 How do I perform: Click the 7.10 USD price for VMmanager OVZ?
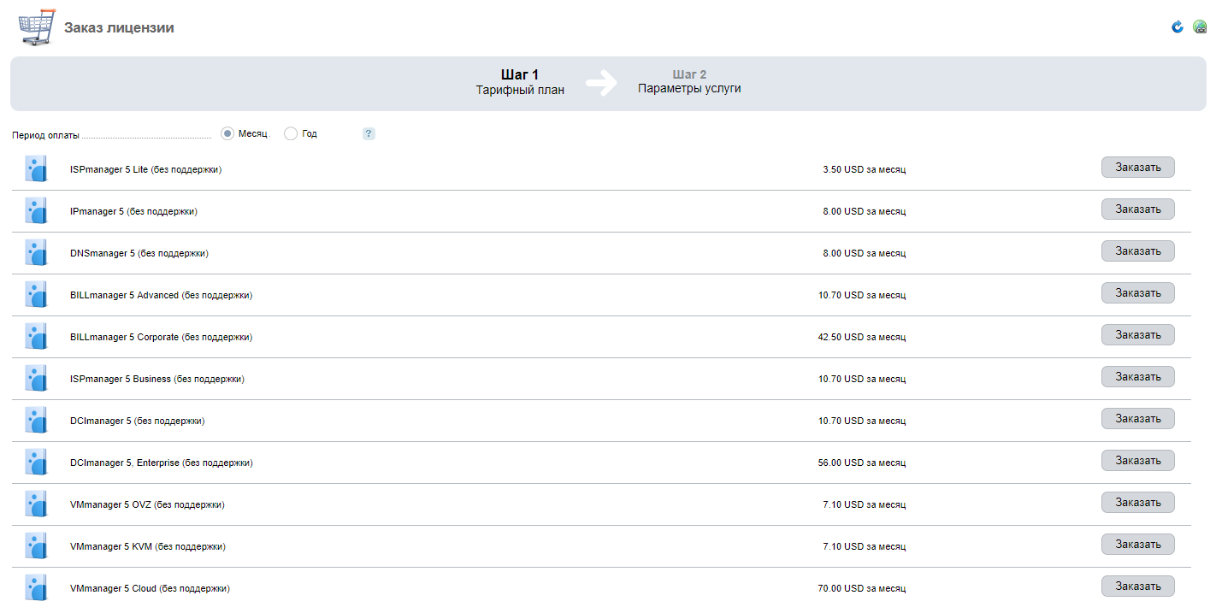[x=865, y=504]
